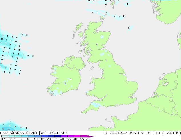Click the legend value '0.5'
Viewport: 181px width, 140px height.
[10, 139]
